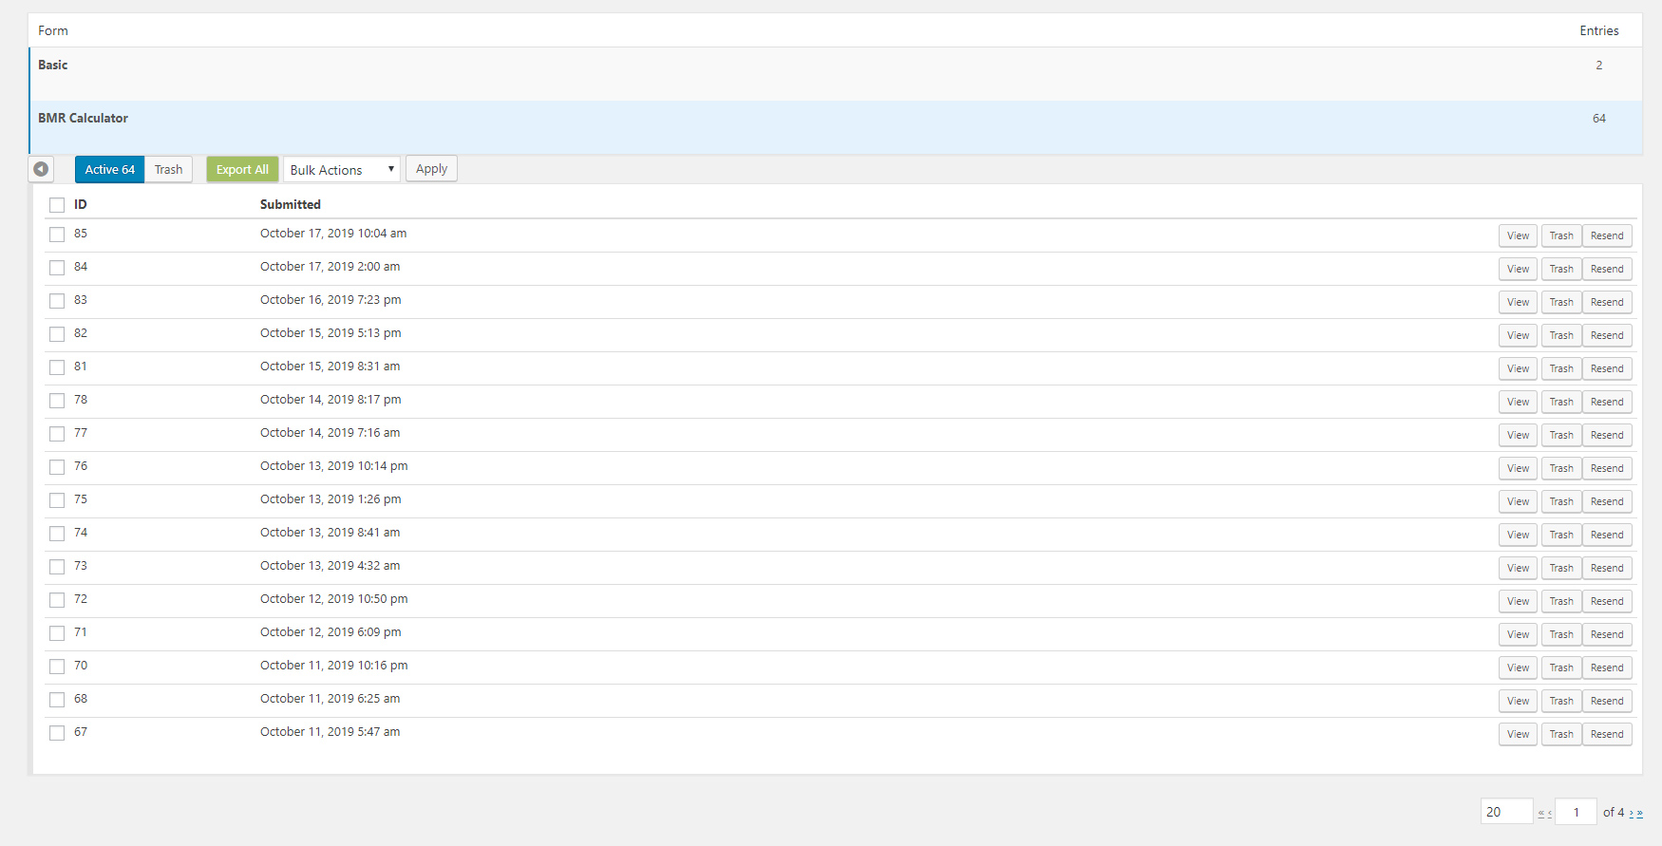View entry 84
1662x846 pixels.
1518,269
